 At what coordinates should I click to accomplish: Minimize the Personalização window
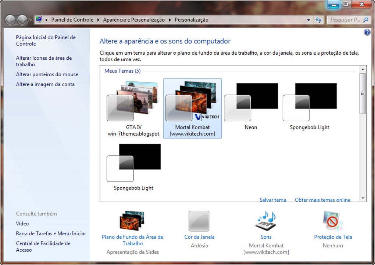[334, 4]
